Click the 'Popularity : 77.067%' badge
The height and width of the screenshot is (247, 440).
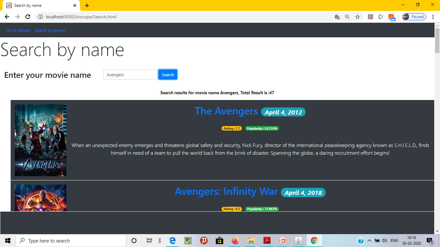point(262,209)
